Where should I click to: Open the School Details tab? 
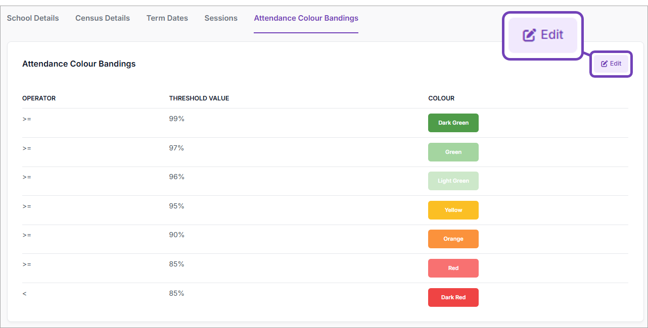point(33,18)
